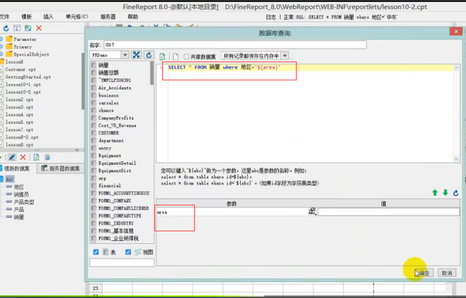
Task: Click the table icon beside 销量 in the table list
Action: (x=93, y=65)
